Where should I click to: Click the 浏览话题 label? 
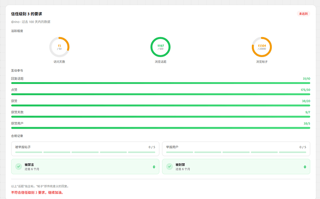[x=160, y=62]
